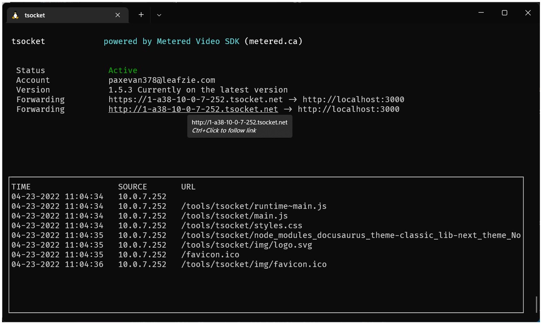The height and width of the screenshot is (324, 542).
Task: Click the https tsocket.net forwarding URL
Action: coord(195,100)
